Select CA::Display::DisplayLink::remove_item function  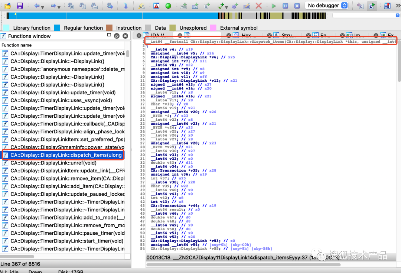(63, 178)
